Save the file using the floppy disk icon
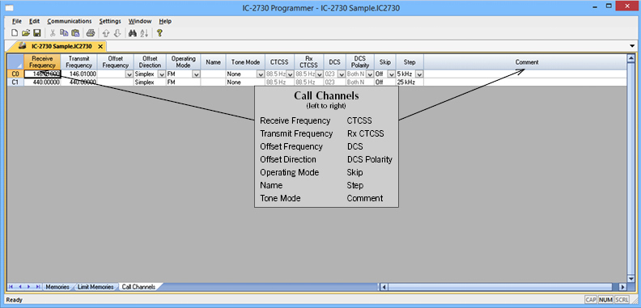This screenshot has width=641, height=308. pos(36,33)
